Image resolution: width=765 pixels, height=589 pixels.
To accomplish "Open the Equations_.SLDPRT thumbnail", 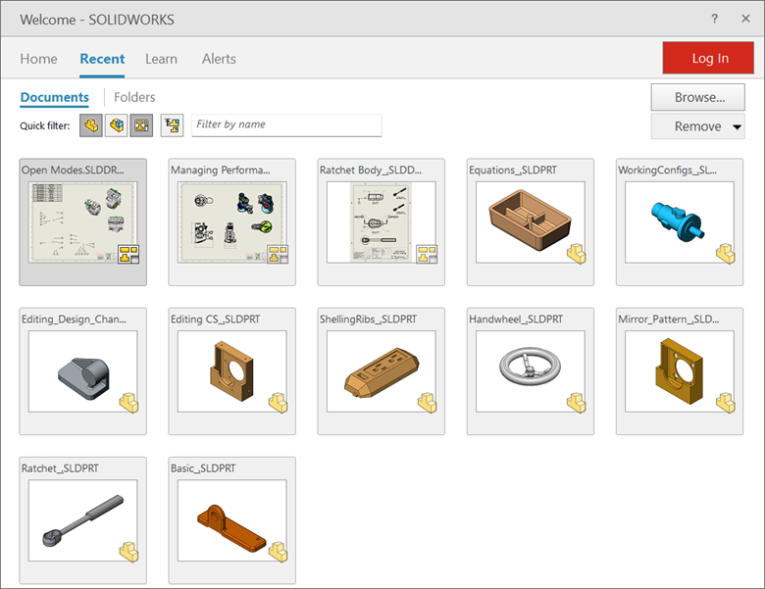I will [531, 222].
